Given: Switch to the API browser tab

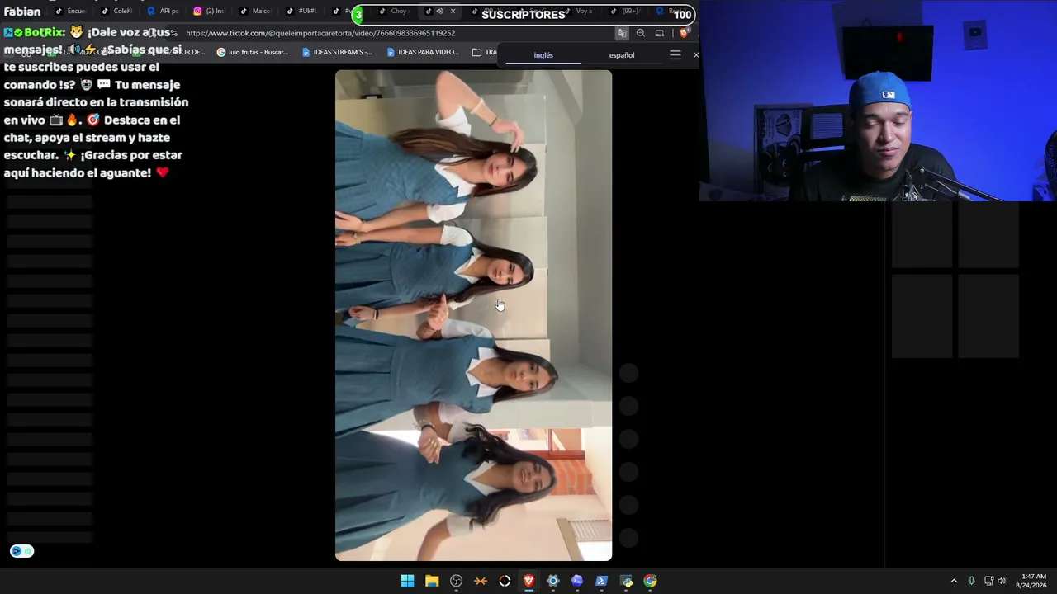Looking at the screenshot, I should point(163,12).
